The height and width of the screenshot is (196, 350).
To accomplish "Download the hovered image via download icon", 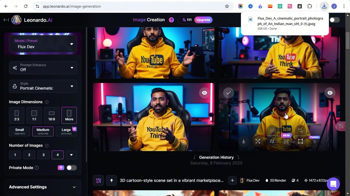I will (x=243, y=141).
